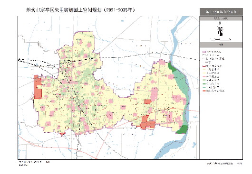
Task: Click the north arrow compass symbol
Action: click(220, 30)
